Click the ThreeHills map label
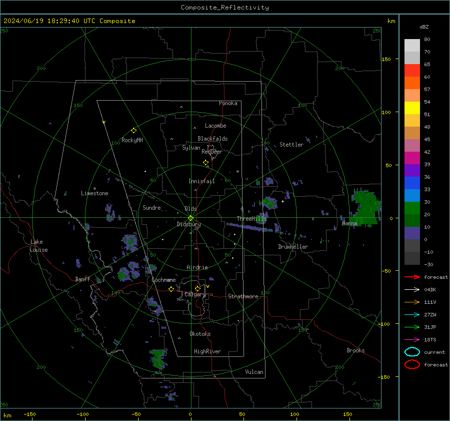The width and height of the screenshot is (450, 421). click(x=251, y=219)
